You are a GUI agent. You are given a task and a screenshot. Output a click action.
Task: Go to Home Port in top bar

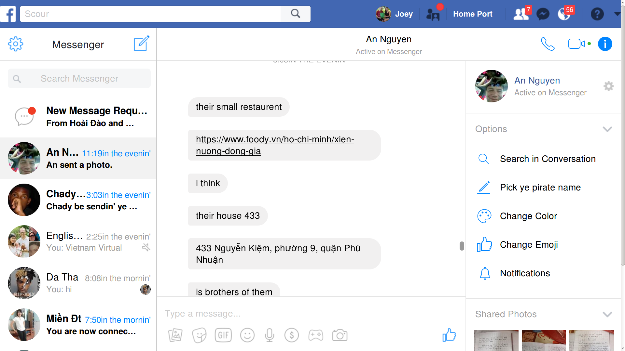point(473,14)
